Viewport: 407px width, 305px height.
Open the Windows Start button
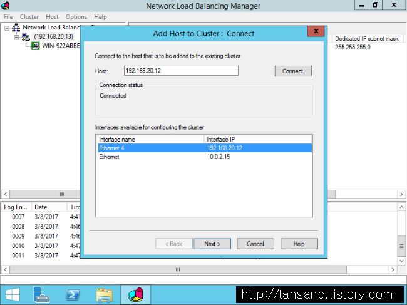pos(13,295)
